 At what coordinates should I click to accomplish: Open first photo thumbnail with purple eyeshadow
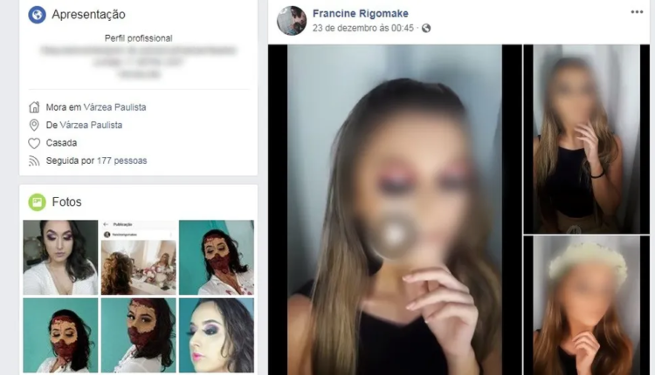click(x=60, y=257)
